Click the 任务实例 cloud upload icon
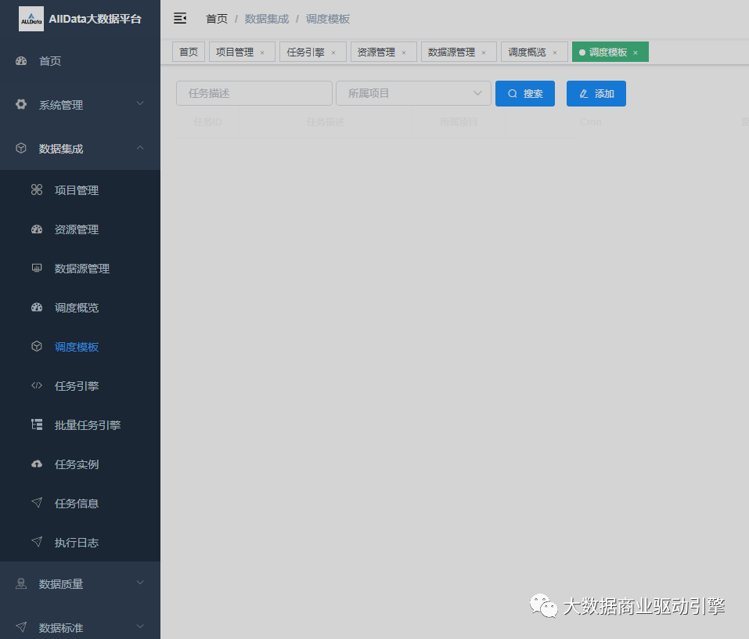The width and height of the screenshot is (749, 639). pyautogui.click(x=37, y=464)
